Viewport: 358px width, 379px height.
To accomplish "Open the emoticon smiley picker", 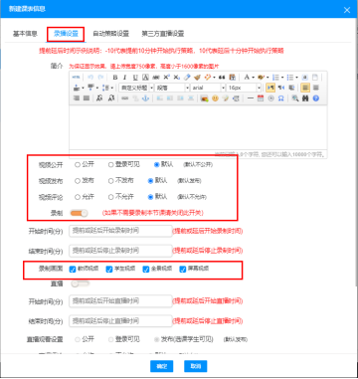I will [x=215, y=98].
